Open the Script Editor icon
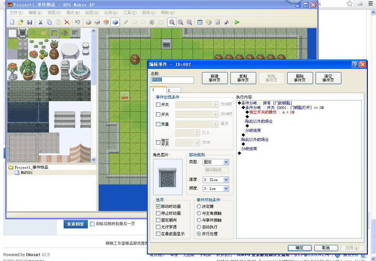This screenshot has height=261, width=376. tap(218, 22)
